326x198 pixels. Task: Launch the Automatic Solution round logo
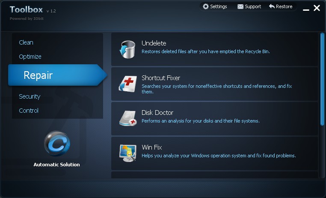coord(57,144)
